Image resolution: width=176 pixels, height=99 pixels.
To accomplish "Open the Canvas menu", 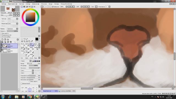I will pyautogui.click(x=21, y=4).
